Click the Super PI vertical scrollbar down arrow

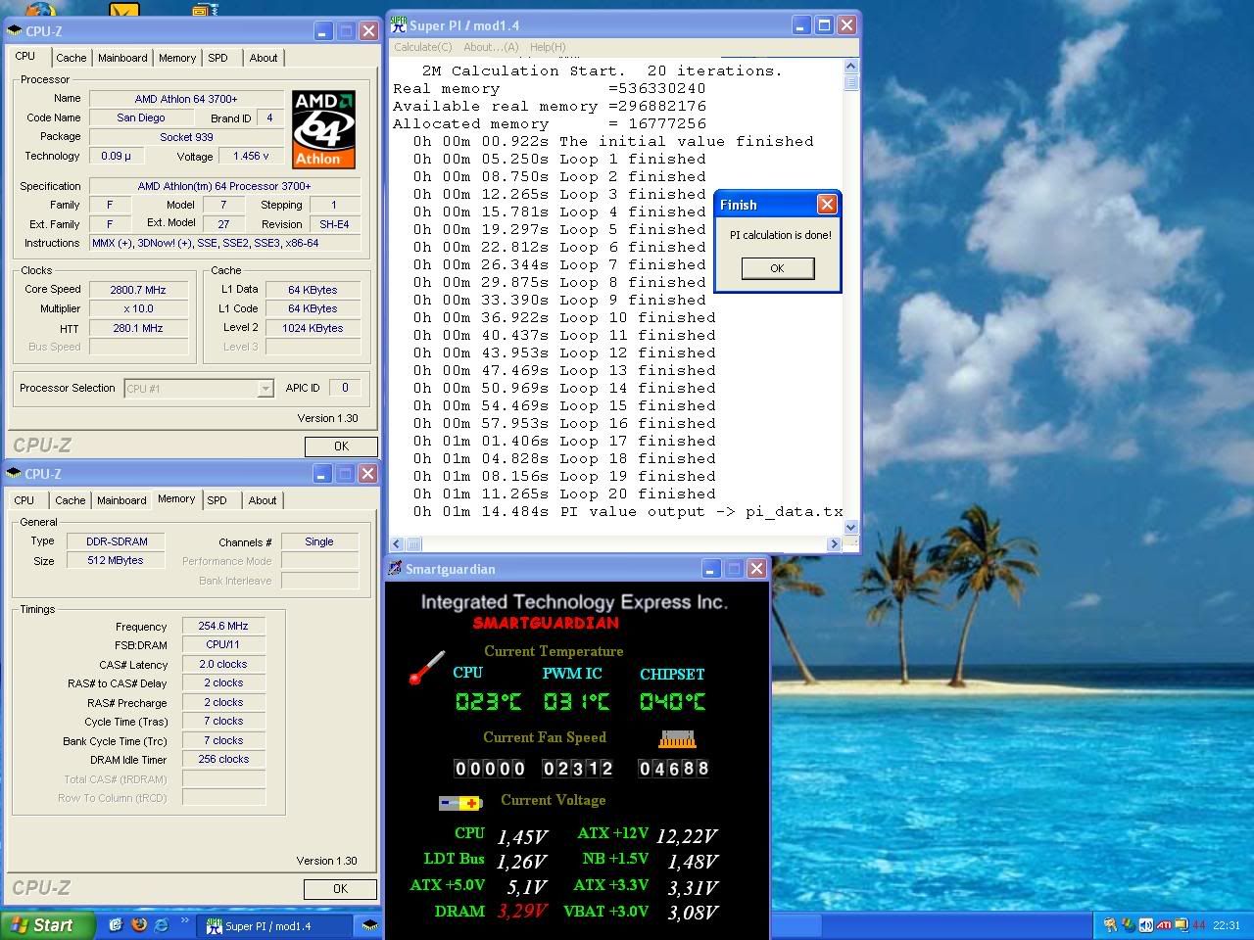(850, 527)
